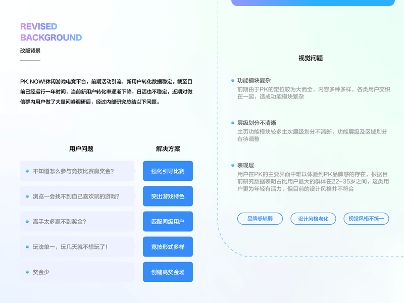
Task: Click the blue dot beside 奖金少
Action: click(27, 272)
